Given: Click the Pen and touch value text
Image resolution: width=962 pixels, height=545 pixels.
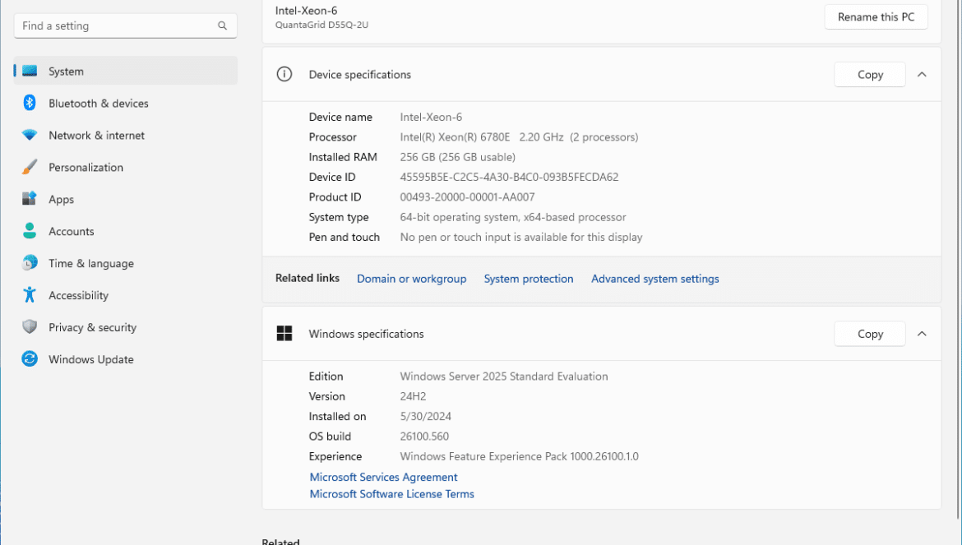Looking at the screenshot, I should 521,237.
